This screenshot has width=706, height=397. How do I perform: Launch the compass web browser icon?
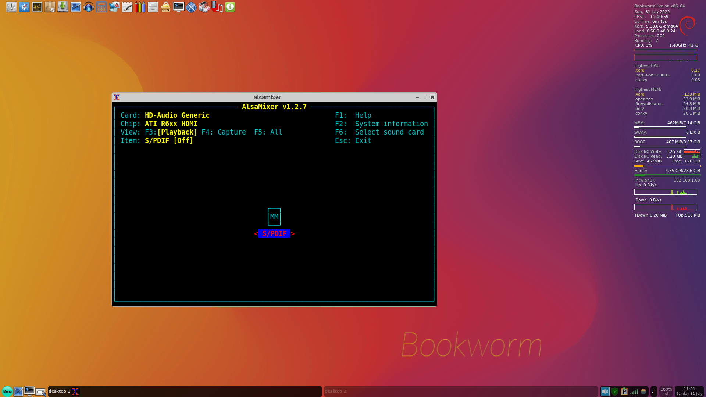tap(24, 7)
